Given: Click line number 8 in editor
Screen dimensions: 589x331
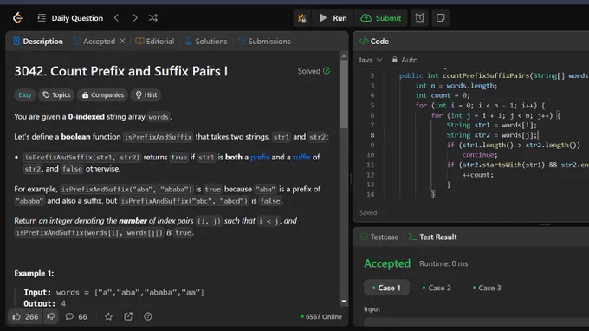Looking at the screenshot, I should tap(372, 135).
